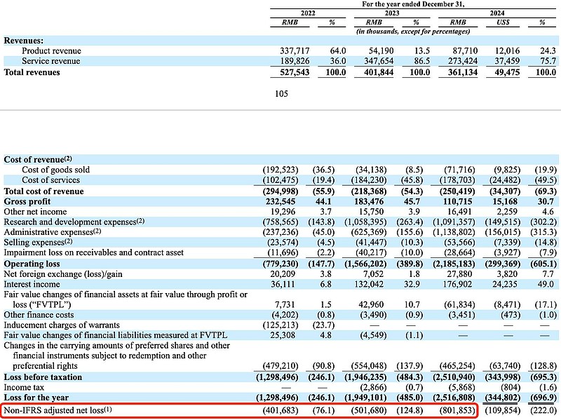Click the Cost of goods sold label
This screenshot has height=420, width=561.
56,170
